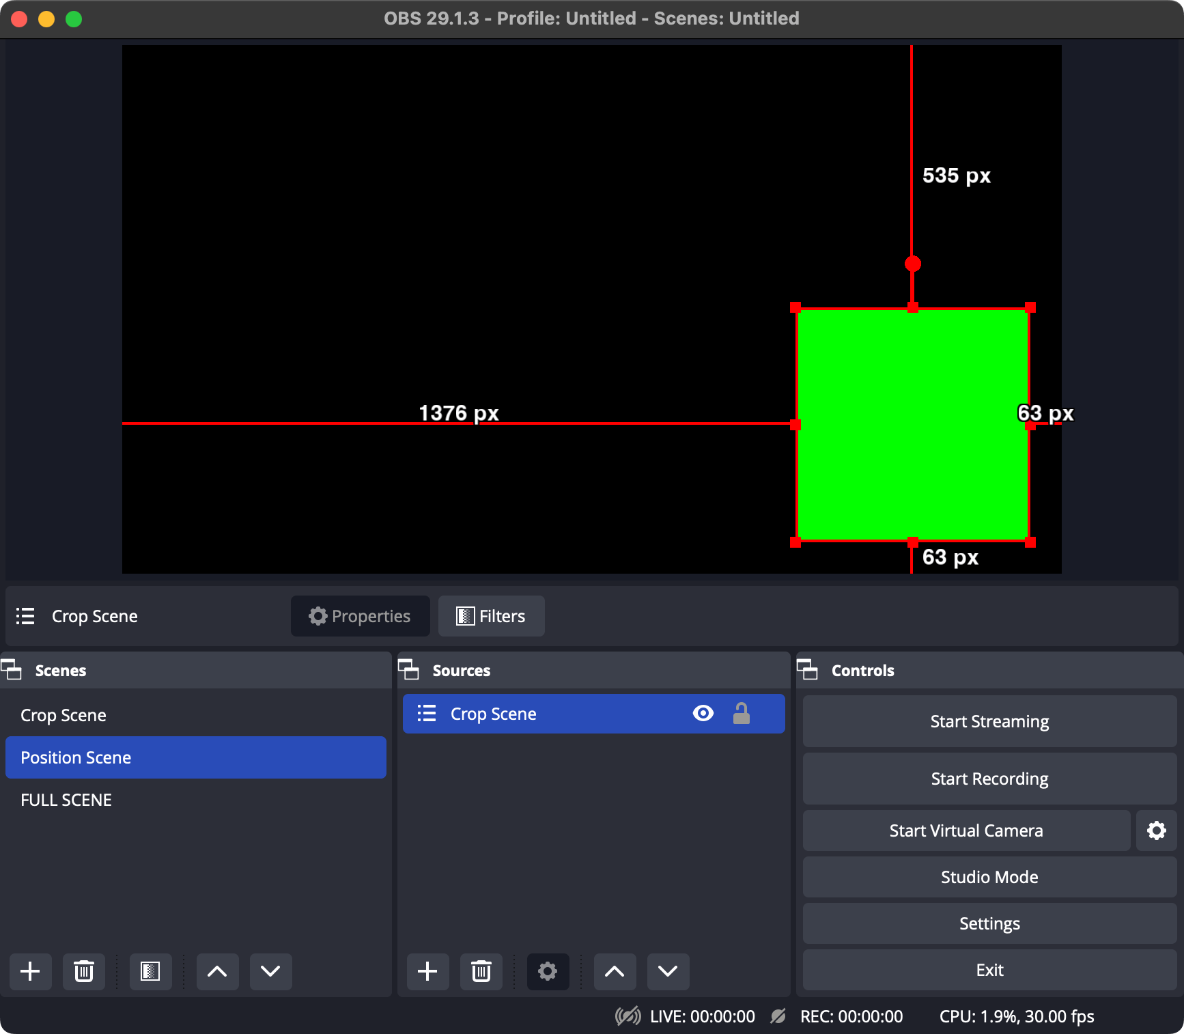Open scene filters icon in Scenes panel
Image resolution: width=1184 pixels, height=1034 pixels.
click(150, 971)
